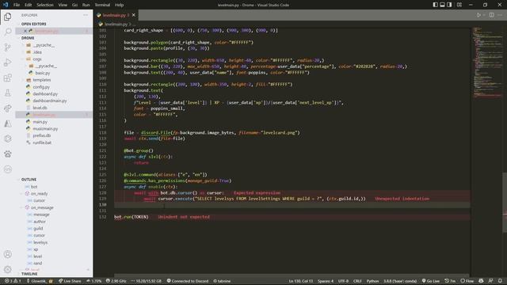Open the Explorer view in activity bar
507x285 pixels.
click(7, 17)
